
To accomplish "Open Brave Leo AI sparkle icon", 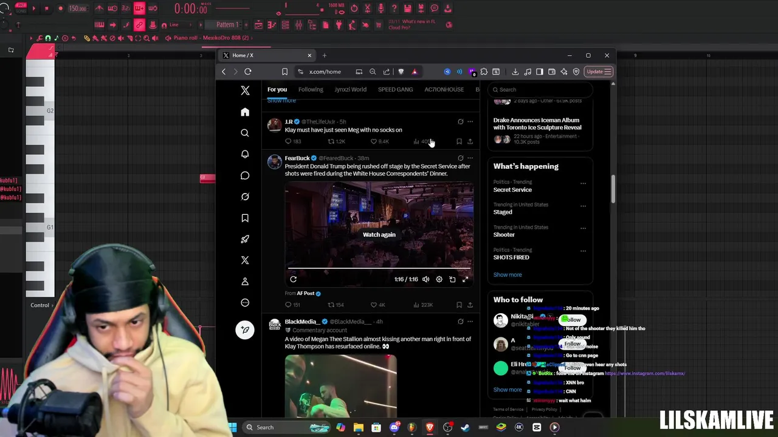I will tap(563, 72).
